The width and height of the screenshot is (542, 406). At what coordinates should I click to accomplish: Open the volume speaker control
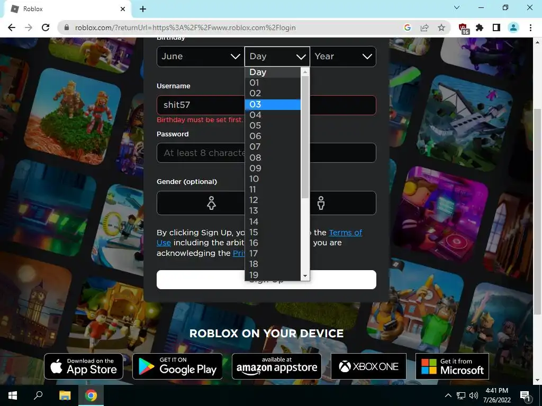pos(474,395)
